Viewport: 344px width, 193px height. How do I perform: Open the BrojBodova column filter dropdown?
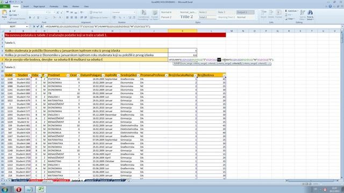pyautogui.click(x=224, y=75)
